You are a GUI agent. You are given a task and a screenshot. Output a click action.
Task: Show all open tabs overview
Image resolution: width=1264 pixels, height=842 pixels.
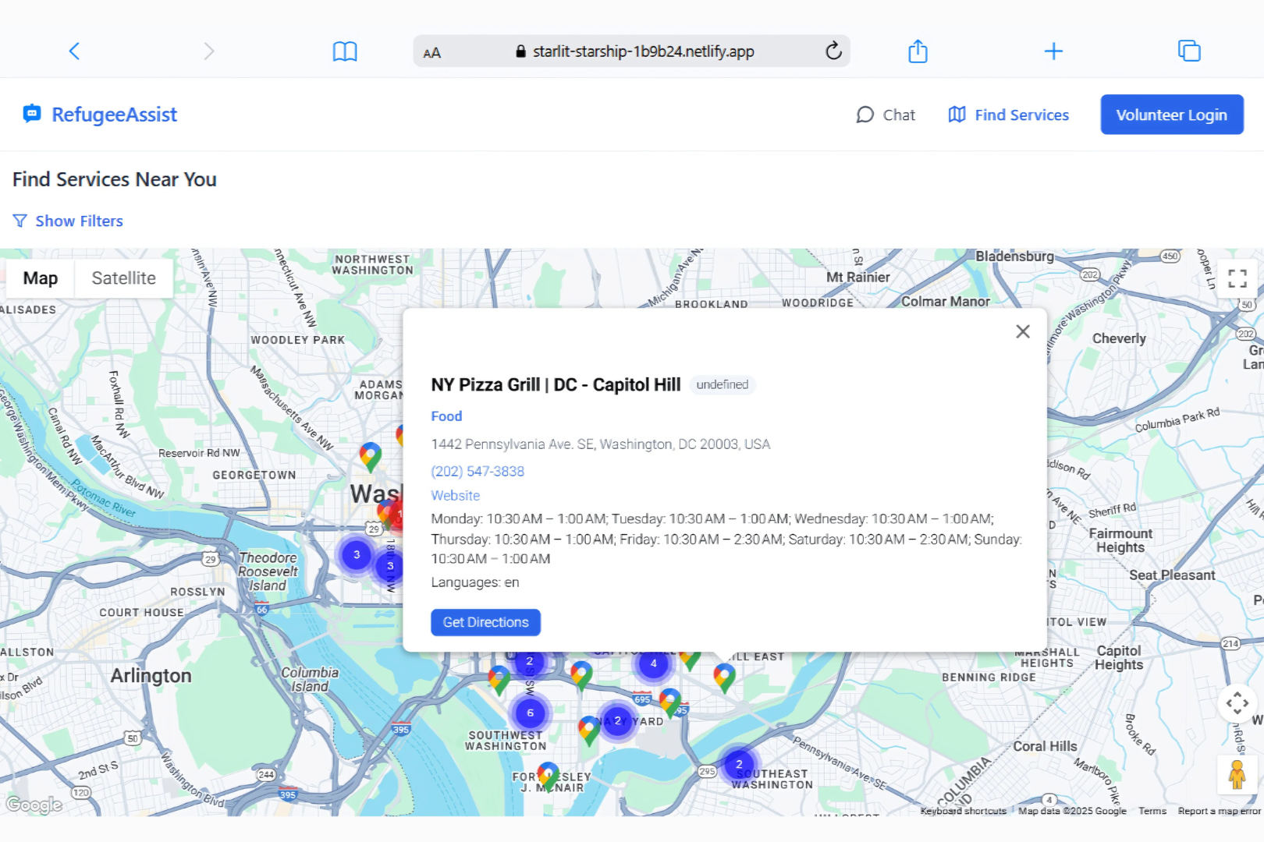click(1189, 51)
